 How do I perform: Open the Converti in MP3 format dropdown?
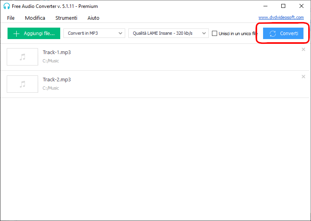click(94, 33)
